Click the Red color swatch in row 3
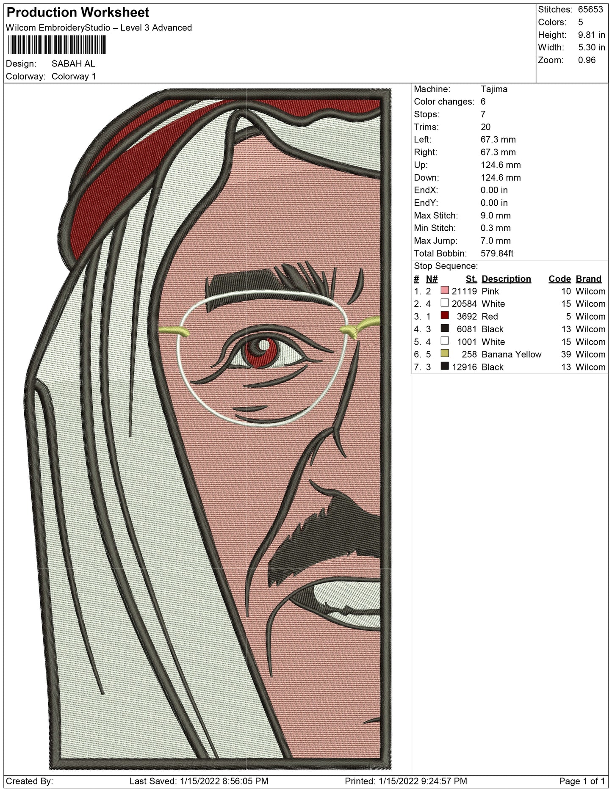 [x=444, y=316]
